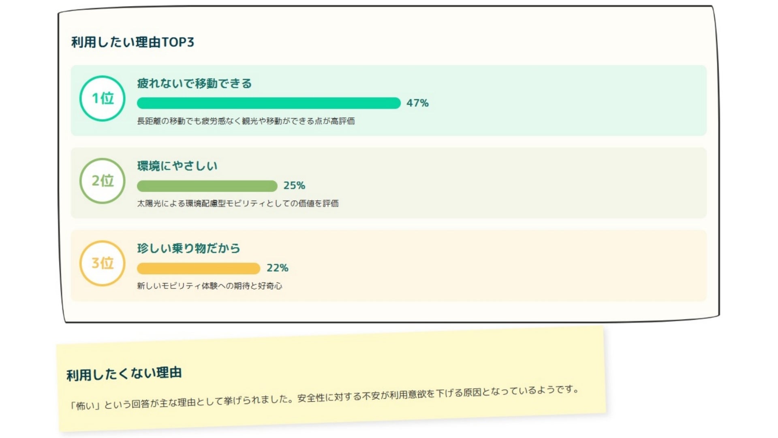Select the 利用したい理由TOP3 heading

[133, 42]
